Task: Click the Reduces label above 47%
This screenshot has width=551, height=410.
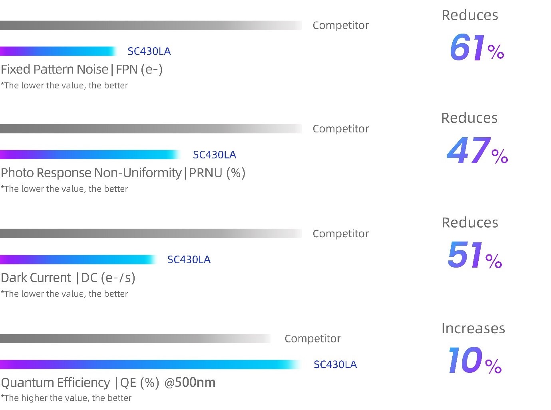Action: pos(469,118)
